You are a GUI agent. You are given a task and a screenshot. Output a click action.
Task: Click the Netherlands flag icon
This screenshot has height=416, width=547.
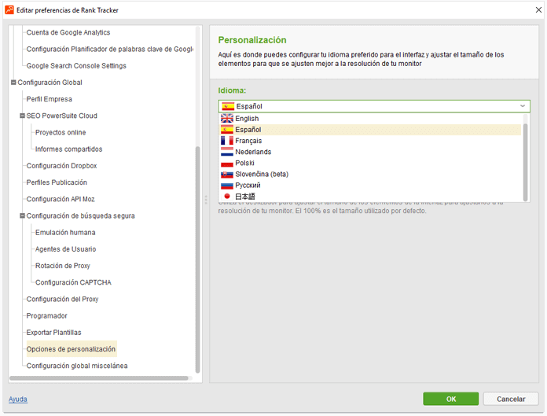227,152
